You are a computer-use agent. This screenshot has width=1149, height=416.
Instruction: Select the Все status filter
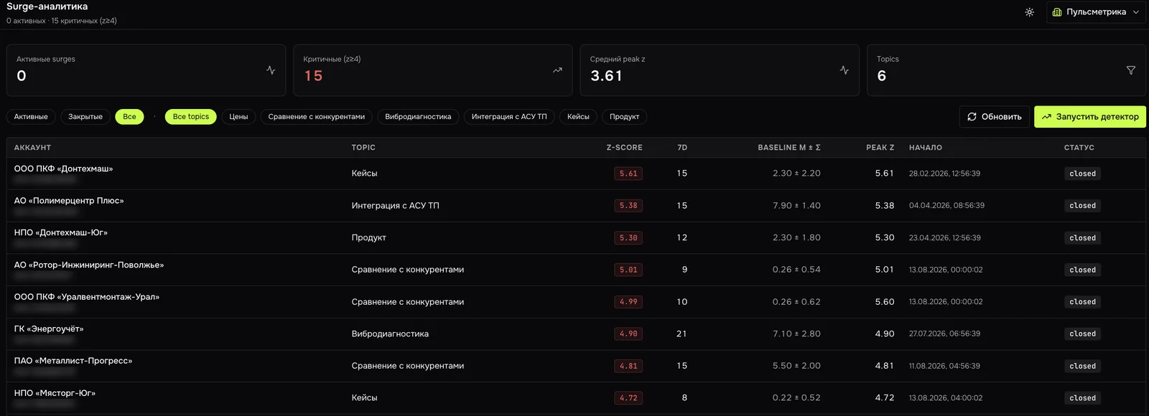[129, 116]
